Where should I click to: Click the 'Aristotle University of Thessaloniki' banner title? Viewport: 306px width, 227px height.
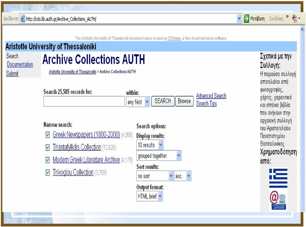51,47
